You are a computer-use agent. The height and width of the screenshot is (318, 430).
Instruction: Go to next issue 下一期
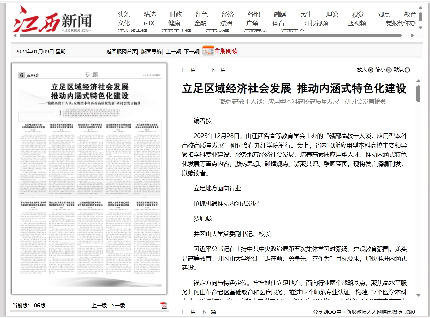tap(191, 52)
